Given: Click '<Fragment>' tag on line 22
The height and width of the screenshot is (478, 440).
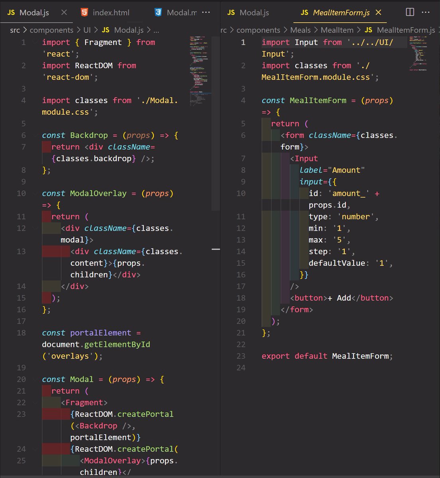Looking at the screenshot, I should (84, 403).
